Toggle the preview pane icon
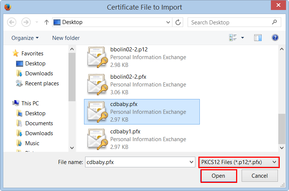 (258, 38)
